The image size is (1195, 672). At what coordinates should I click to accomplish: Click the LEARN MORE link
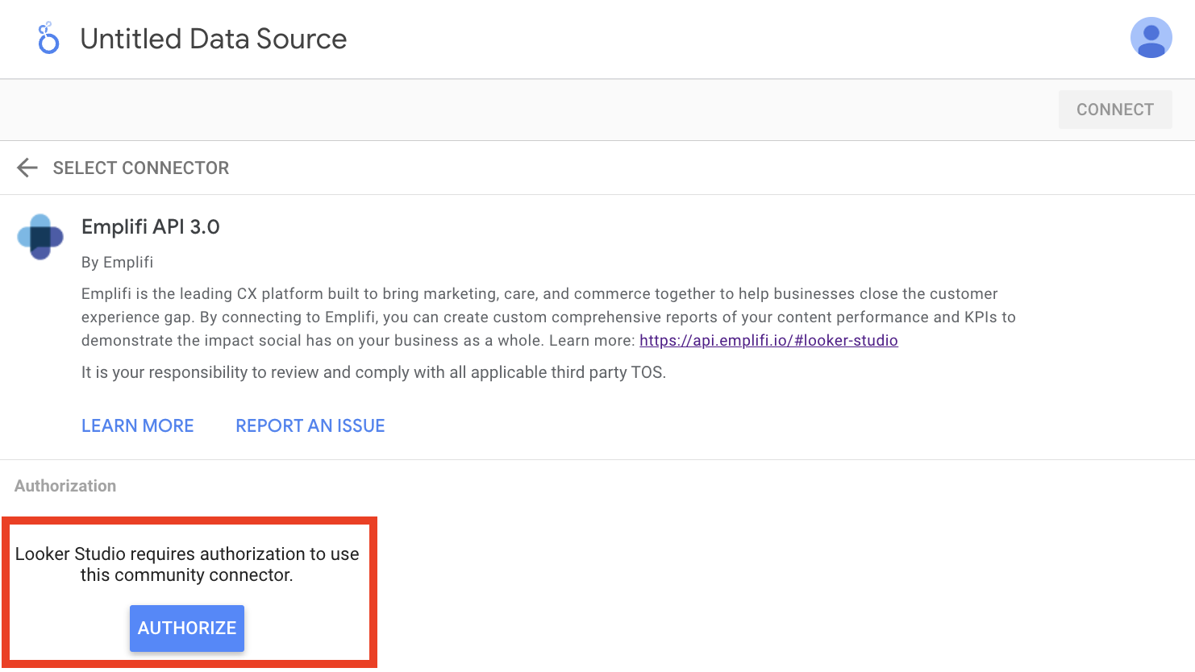pos(138,425)
